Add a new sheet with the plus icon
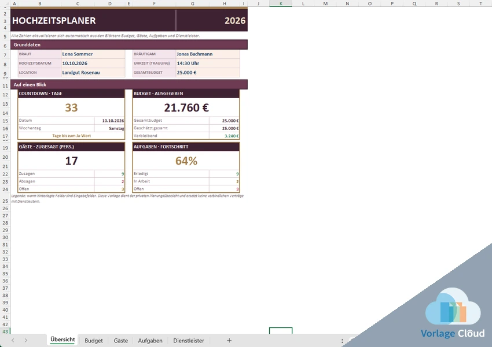 (x=229, y=341)
